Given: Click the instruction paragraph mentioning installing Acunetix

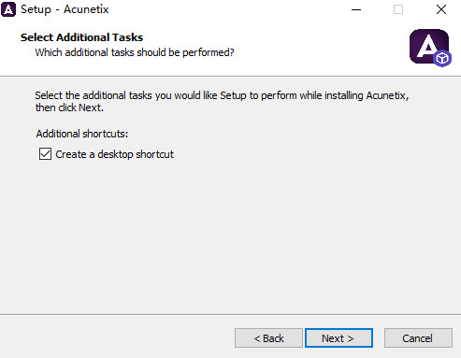Looking at the screenshot, I should point(222,101).
